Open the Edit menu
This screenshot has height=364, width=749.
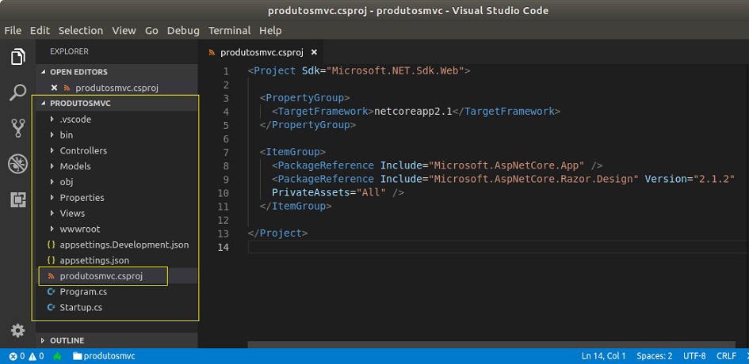click(x=40, y=31)
